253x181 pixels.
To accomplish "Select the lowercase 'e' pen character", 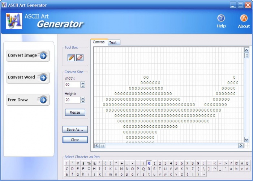I will 67,174.
